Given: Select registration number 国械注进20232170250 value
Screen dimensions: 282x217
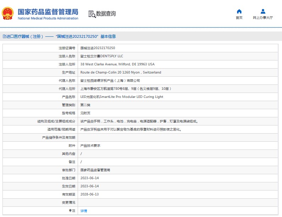Looking at the screenshot, I should (x=98, y=48).
